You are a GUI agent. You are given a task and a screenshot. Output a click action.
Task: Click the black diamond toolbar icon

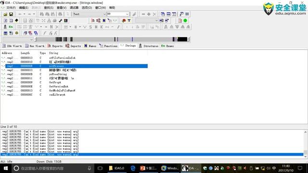[x=17, y=20]
